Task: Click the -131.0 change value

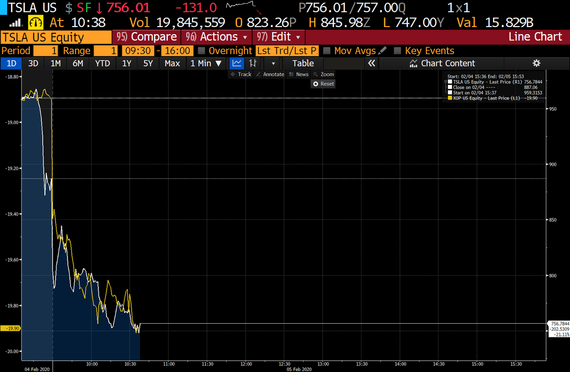Action: (x=196, y=8)
